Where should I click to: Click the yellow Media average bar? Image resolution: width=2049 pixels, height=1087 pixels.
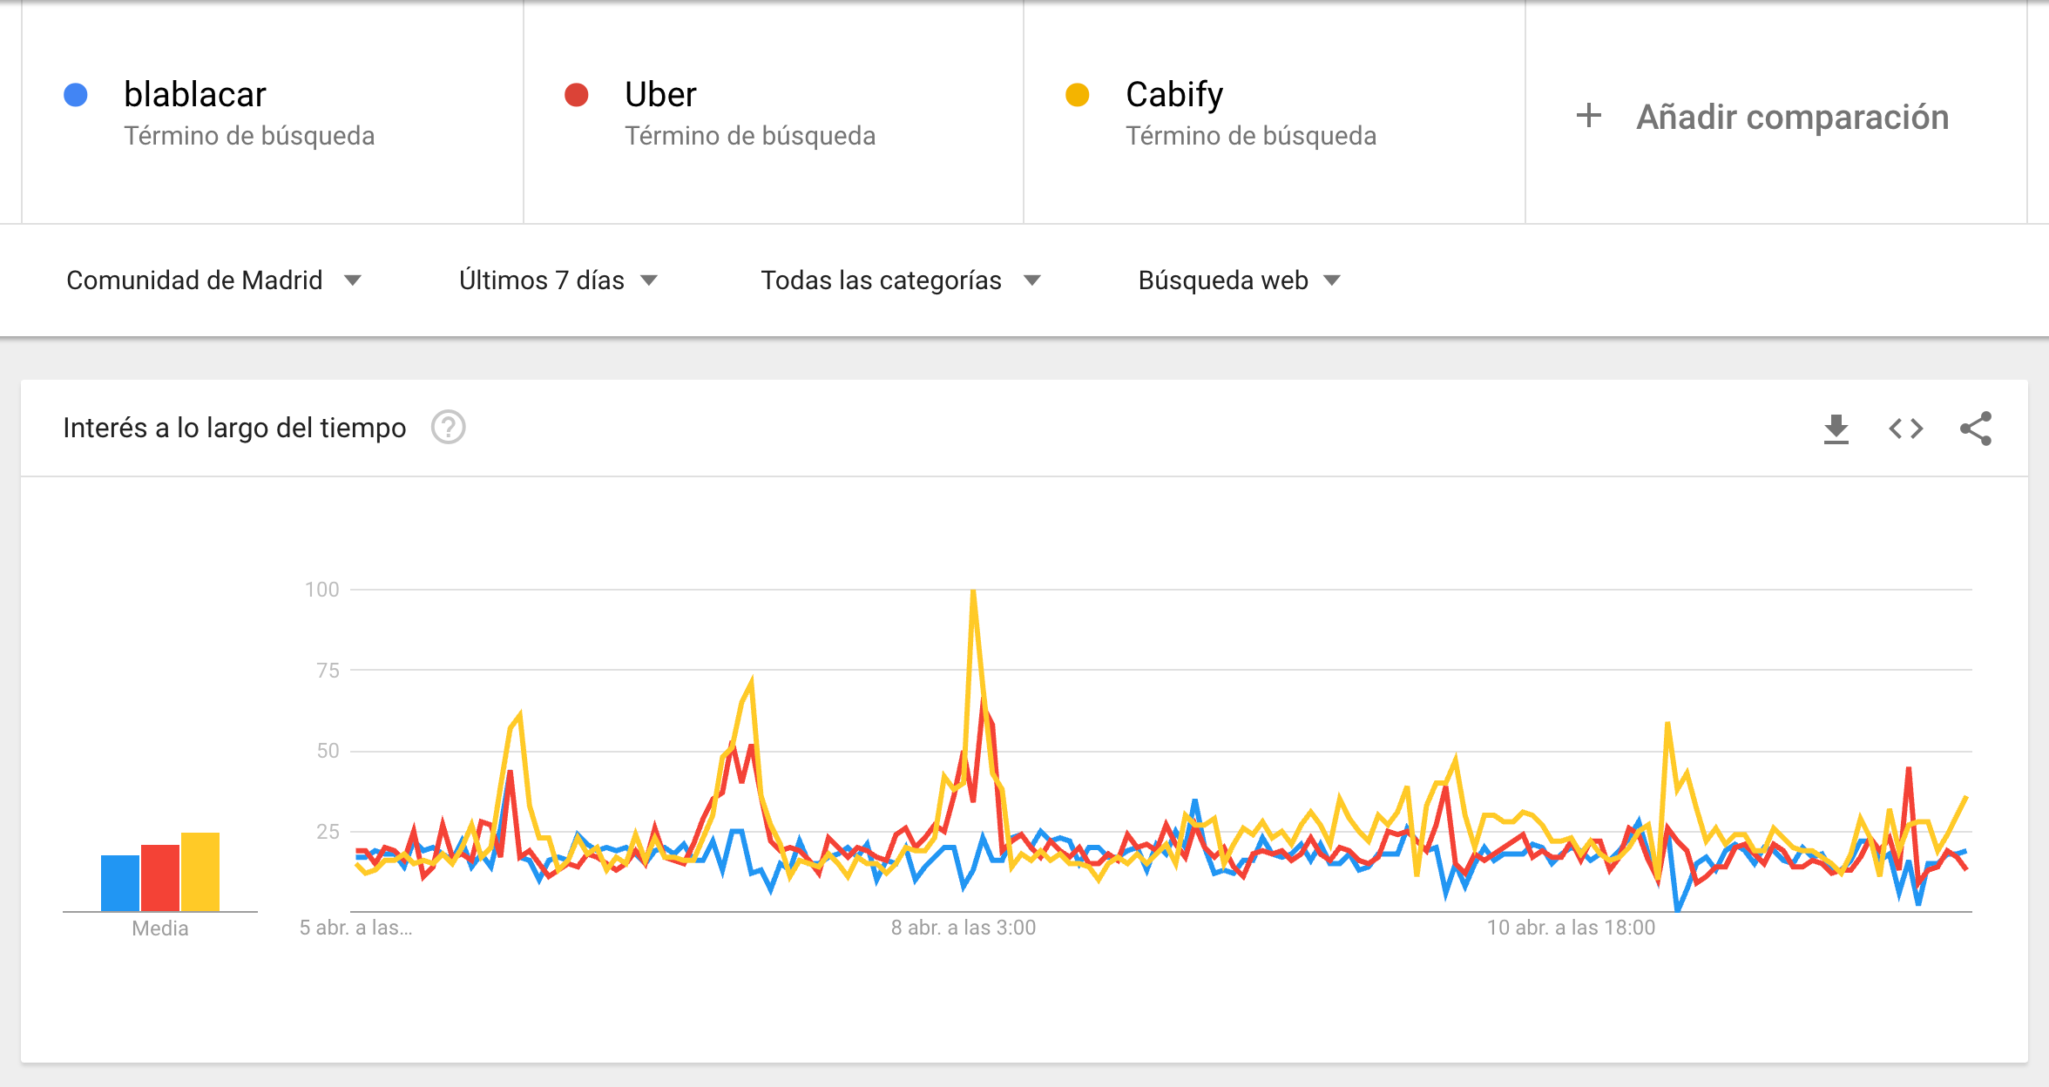pyautogui.click(x=200, y=871)
